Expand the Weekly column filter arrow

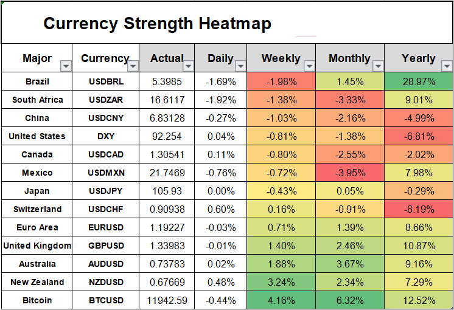pos(309,66)
